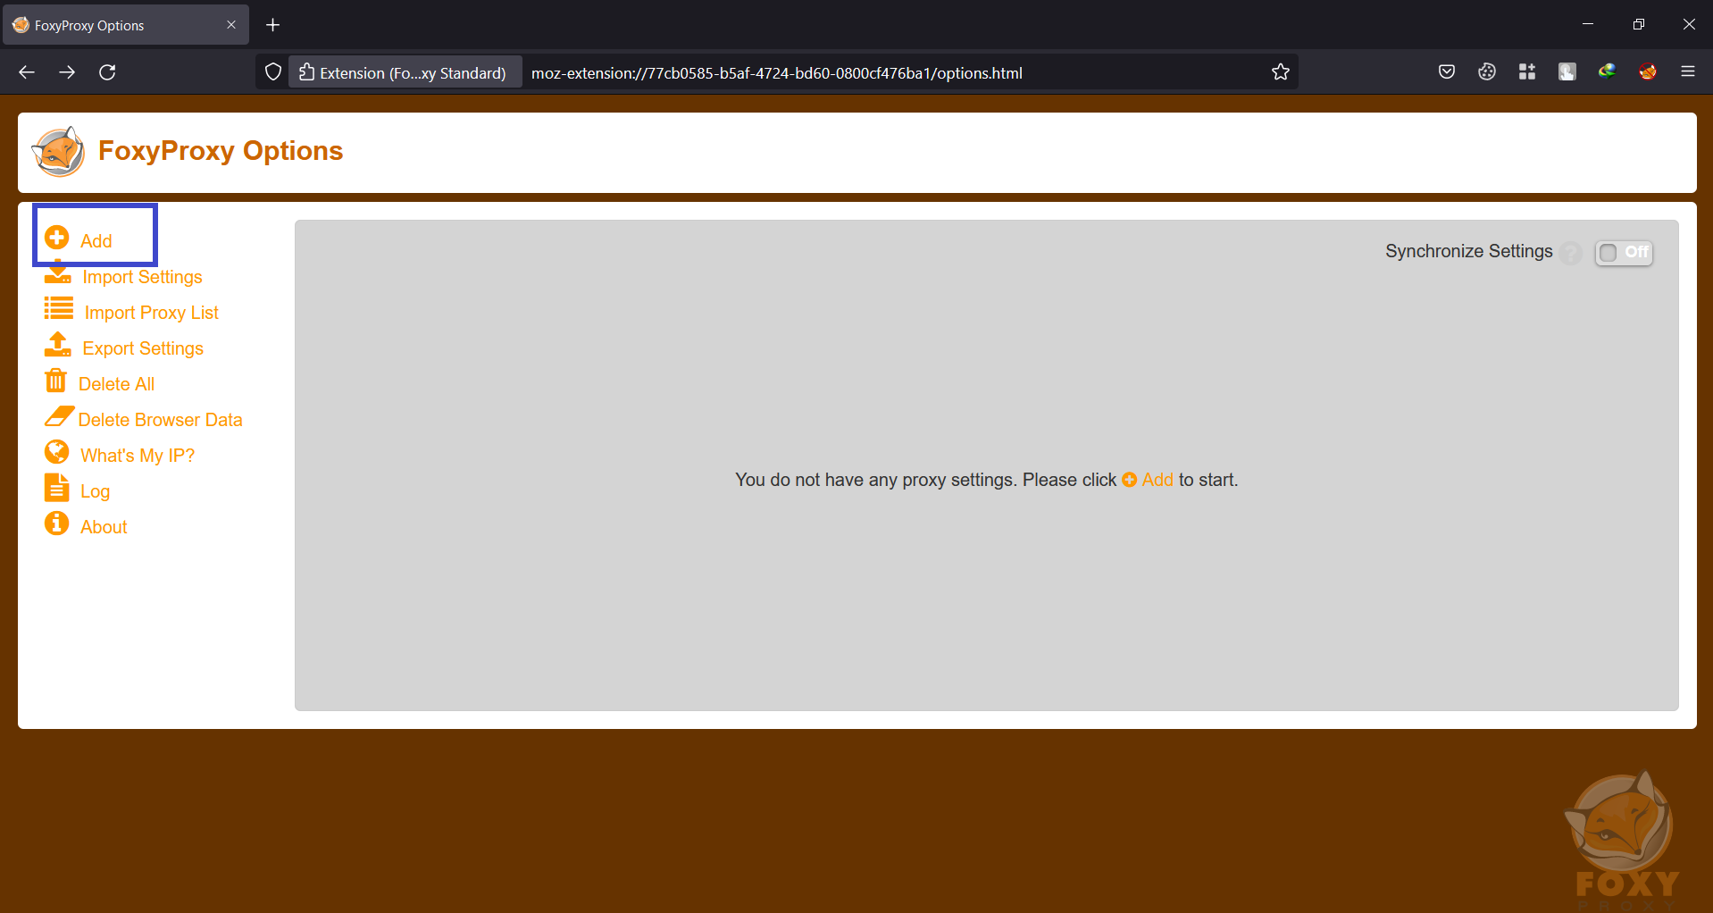Click the gray square extension icon
Screen dimensions: 1713x913
pos(1567,72)
